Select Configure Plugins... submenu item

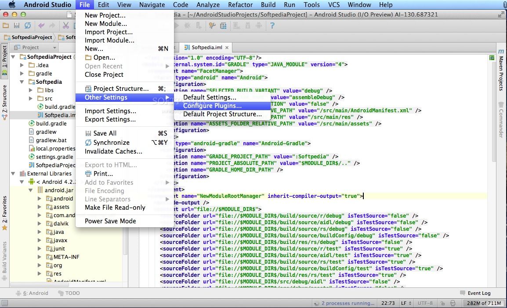click(x=222, y=106)
